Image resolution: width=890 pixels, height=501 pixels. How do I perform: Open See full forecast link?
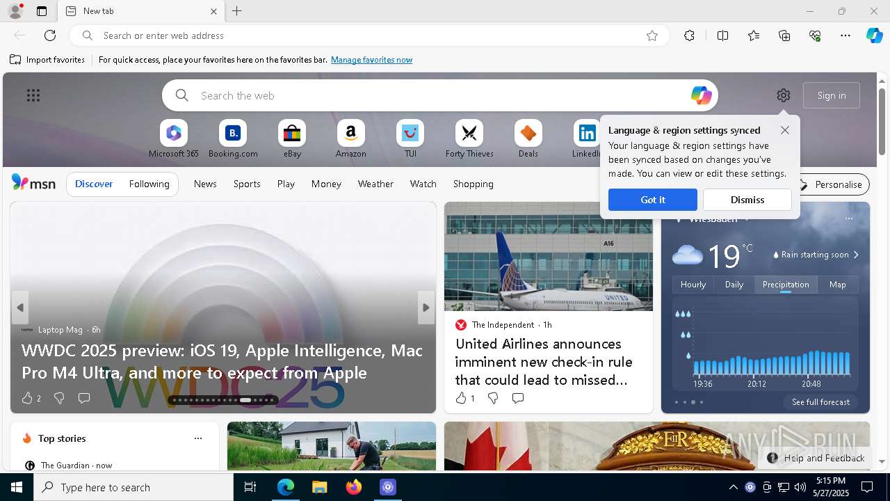(820, 402)
